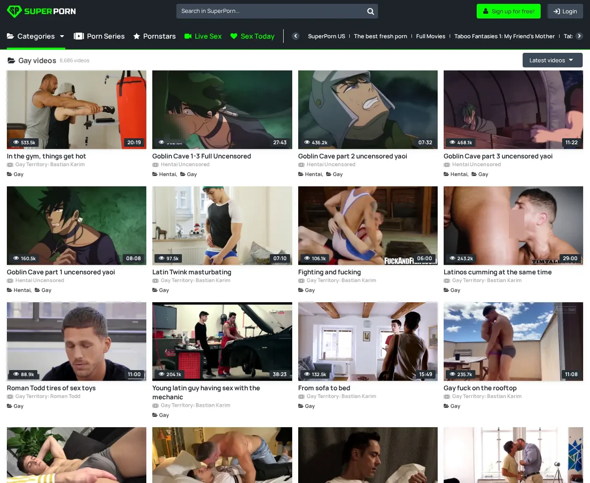The width and height of the screenshot is (590, 483).
Task: Click the Login button
Action: tap(565, 11)
